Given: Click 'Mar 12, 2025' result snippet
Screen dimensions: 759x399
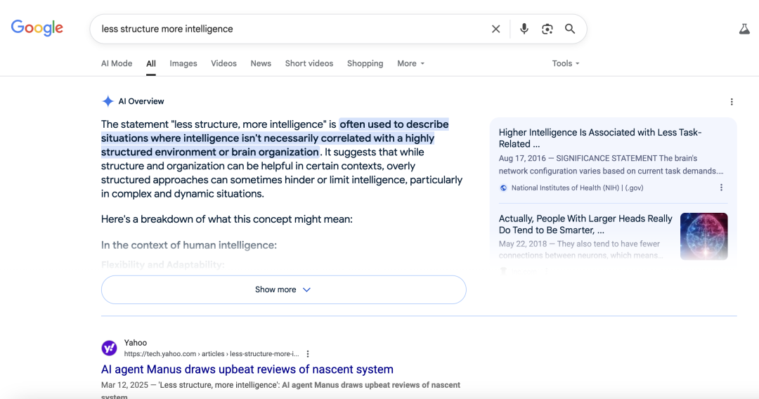Looking at the screenshot, I should coord(124,385).
